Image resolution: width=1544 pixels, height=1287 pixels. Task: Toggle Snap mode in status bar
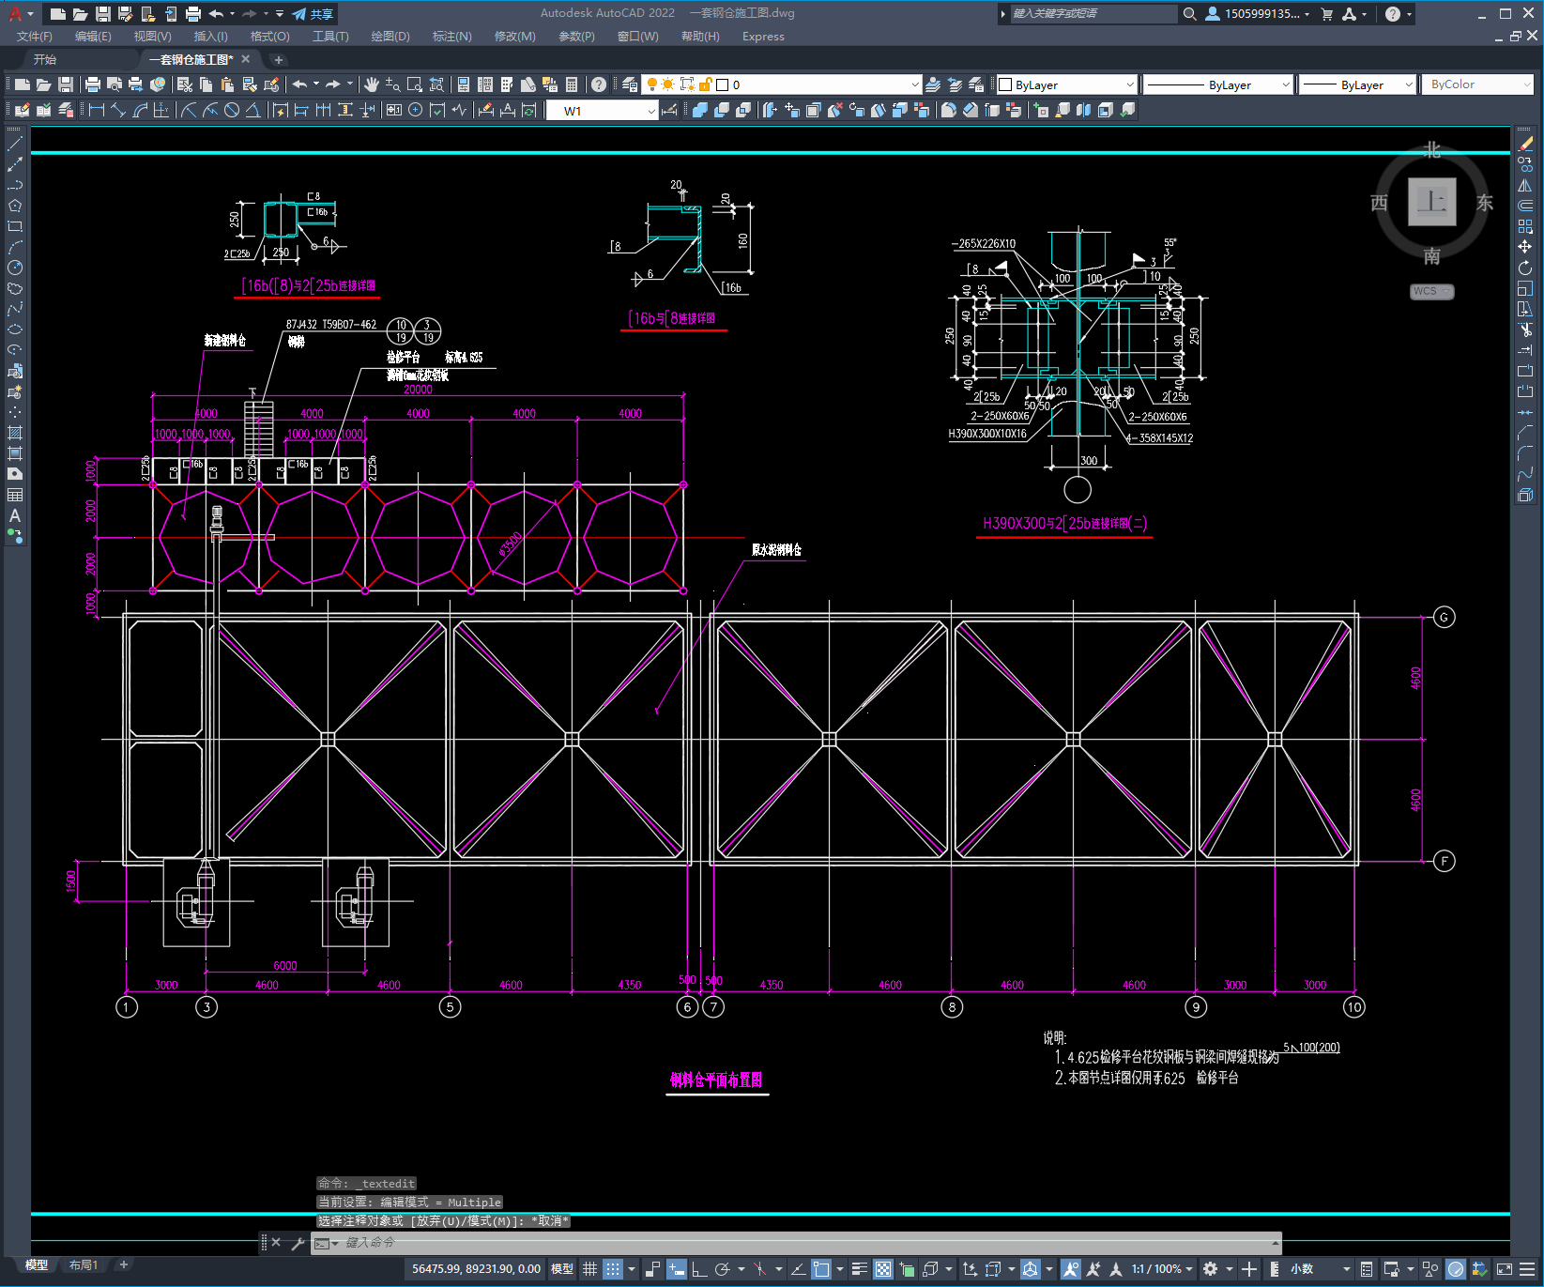coord(613,1269)
